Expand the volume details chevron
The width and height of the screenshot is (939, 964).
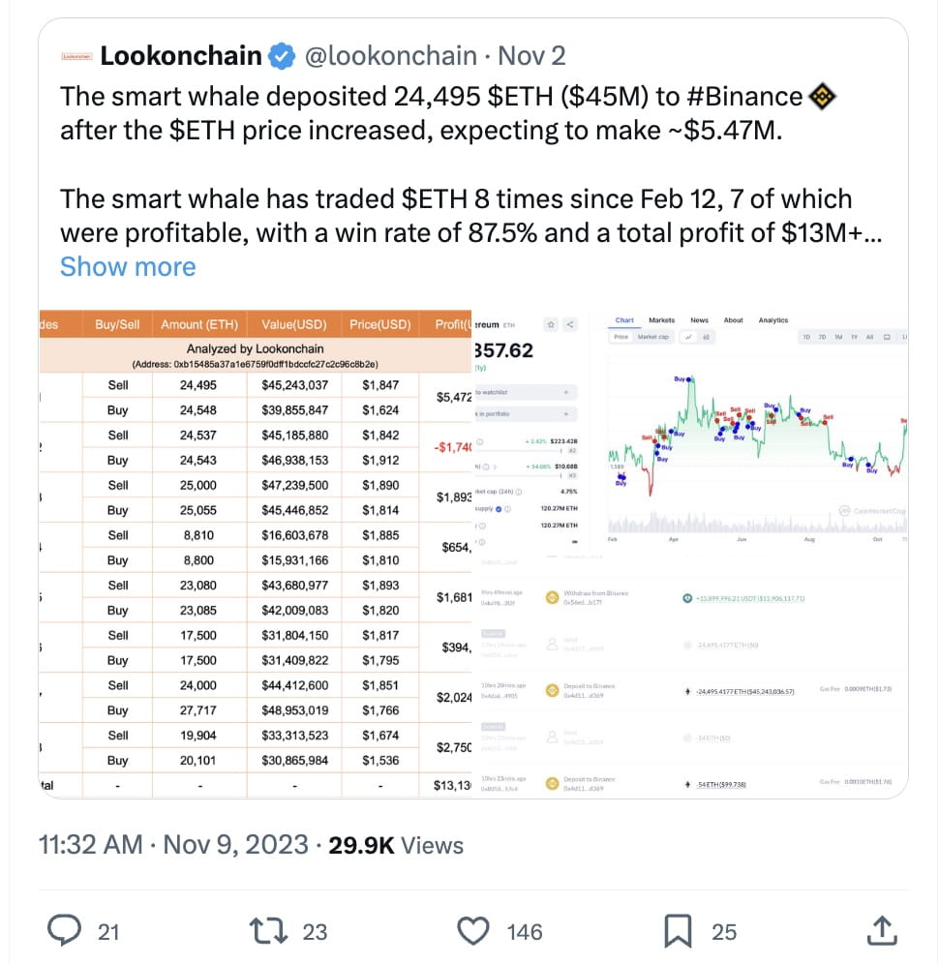(x=494, y=467)
